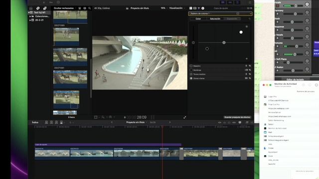Click the insert clip edit icon
The width and height of the screenshot is (319, 179).
coord(51,122)
